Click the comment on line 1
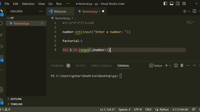Viewport: 200px width, 112px height. click(78, 23)
